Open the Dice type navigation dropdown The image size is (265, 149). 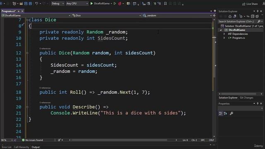(x=106, y=15)
